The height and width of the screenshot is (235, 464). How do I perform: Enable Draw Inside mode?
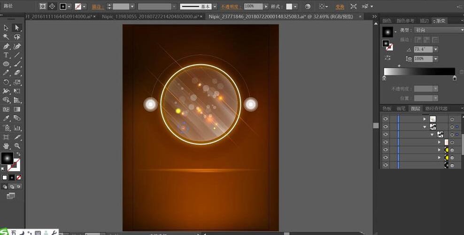19,187
